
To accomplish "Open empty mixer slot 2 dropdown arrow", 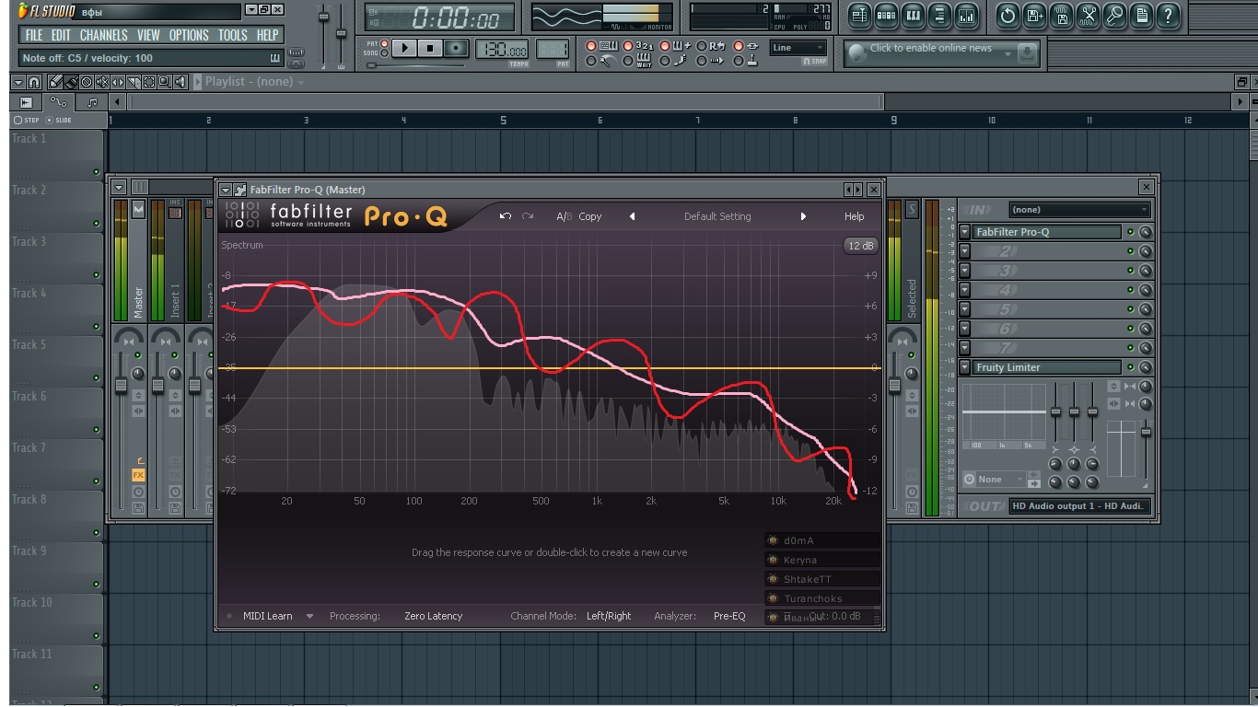I will (x=965, y=251).
